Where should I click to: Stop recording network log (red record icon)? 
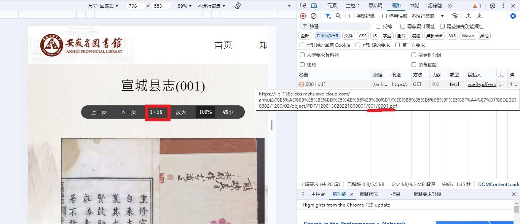(x=303, y=16)
